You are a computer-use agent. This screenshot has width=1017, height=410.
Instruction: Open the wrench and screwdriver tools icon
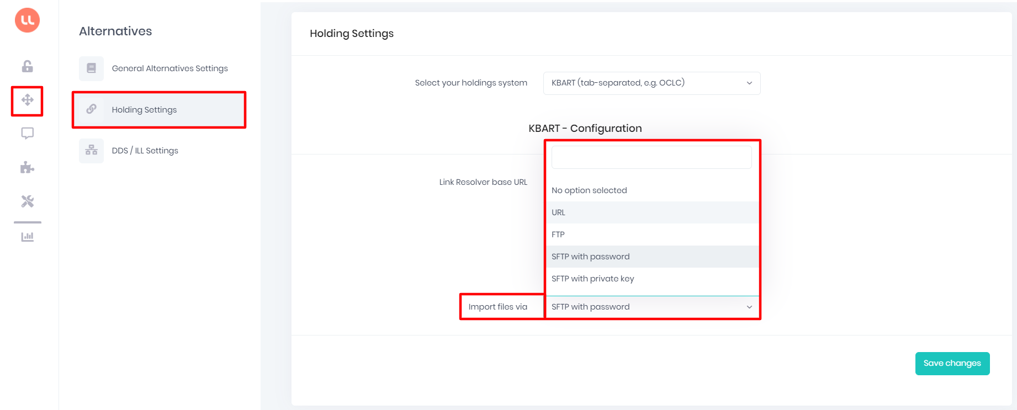click(x=27, y=201)
